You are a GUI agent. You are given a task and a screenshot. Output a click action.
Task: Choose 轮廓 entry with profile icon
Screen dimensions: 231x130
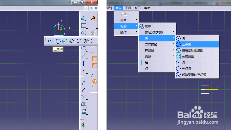pos(157,26)
